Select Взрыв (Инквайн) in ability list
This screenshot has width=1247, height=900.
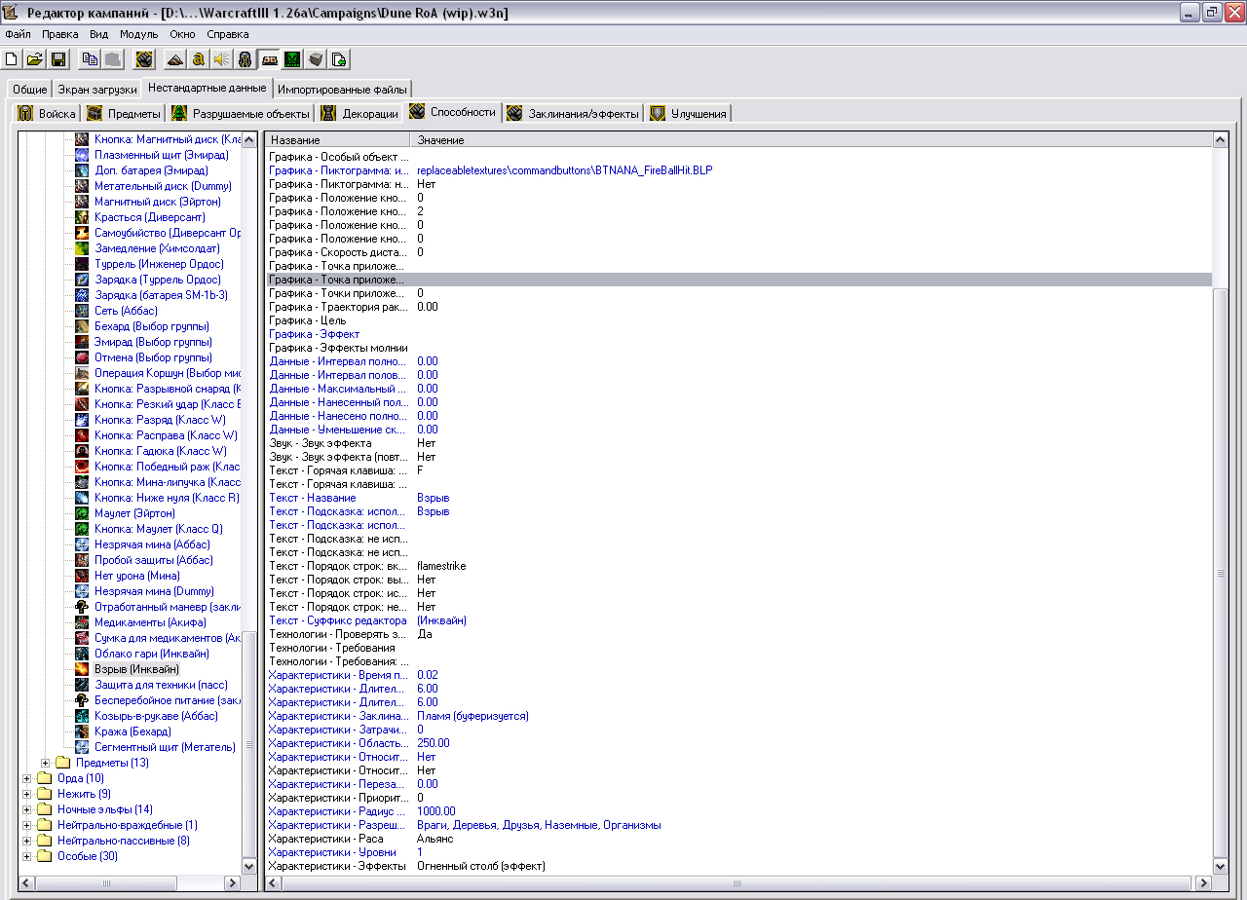(136, 669)
